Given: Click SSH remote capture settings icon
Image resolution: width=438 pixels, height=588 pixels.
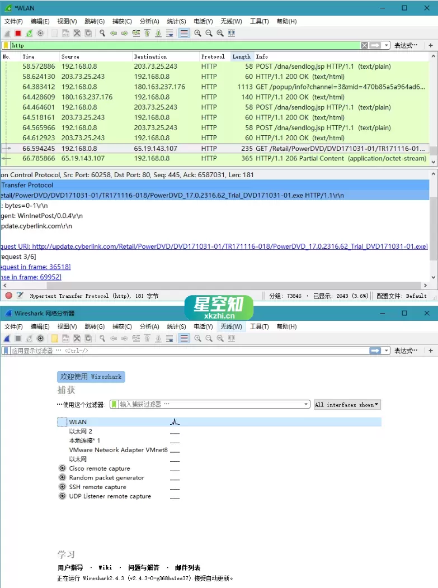Looking at the screenshot, I should click(x=62, y=487).
